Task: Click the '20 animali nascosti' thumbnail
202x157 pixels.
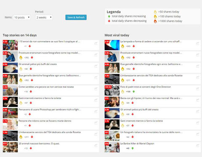Action: (x=10, y=147)
